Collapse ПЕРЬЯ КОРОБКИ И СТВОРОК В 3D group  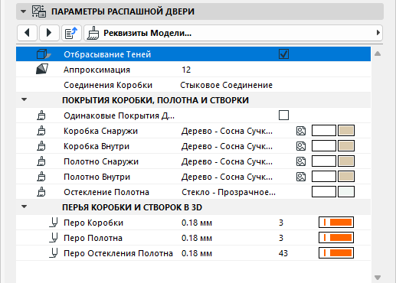25,207
